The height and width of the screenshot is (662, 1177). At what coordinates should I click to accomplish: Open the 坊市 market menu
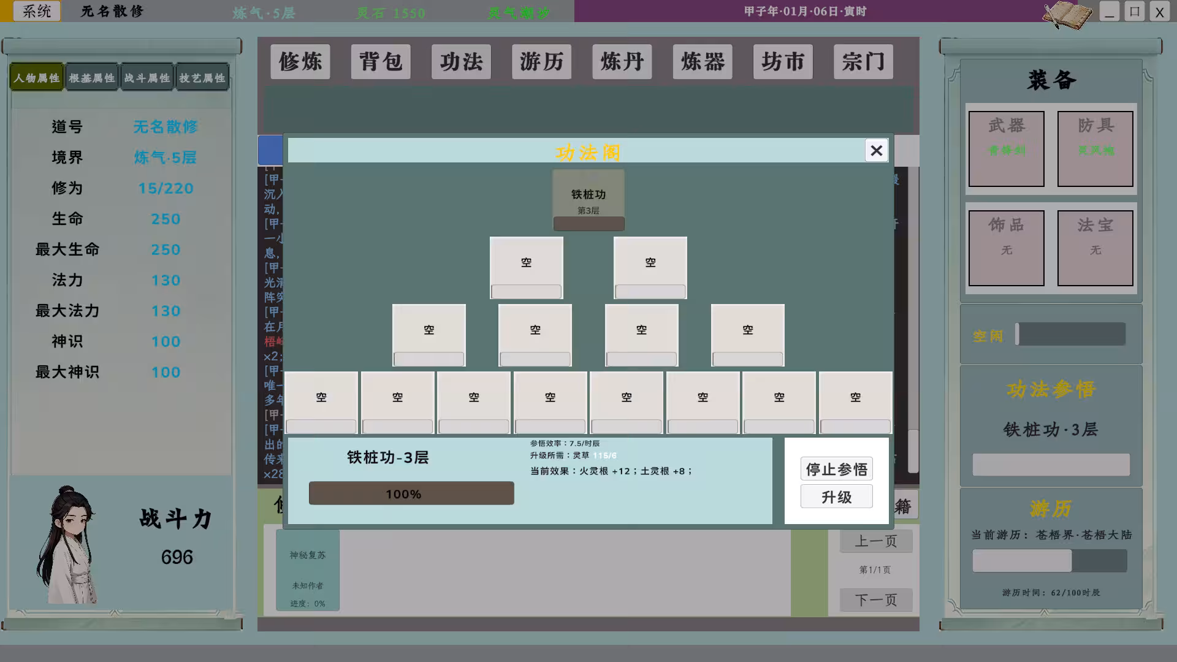point(783,61)
